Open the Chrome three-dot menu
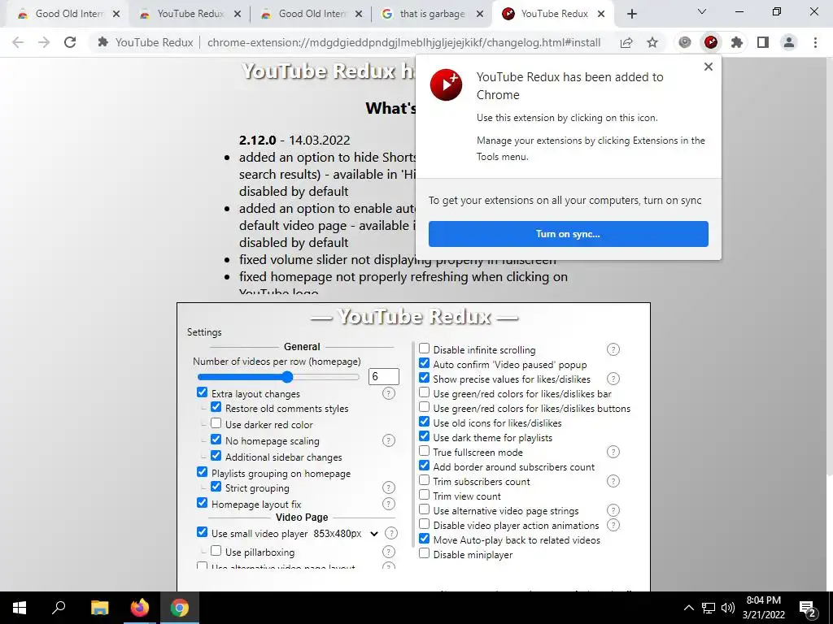The height and width of the screenshot is (624, 833). 815,42
